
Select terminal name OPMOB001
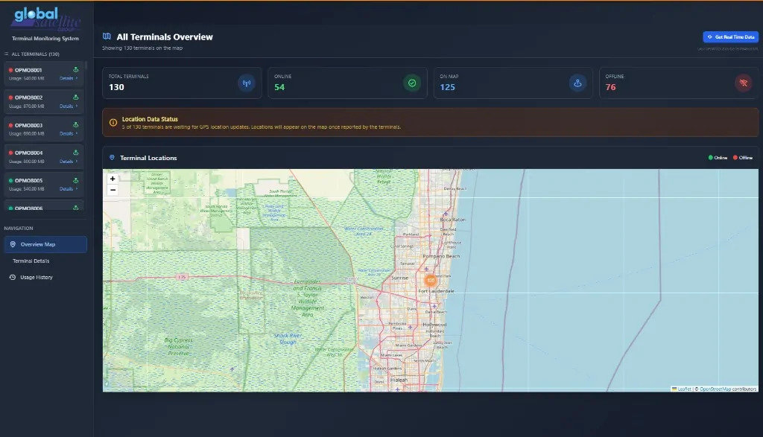(x=28, y=70)
